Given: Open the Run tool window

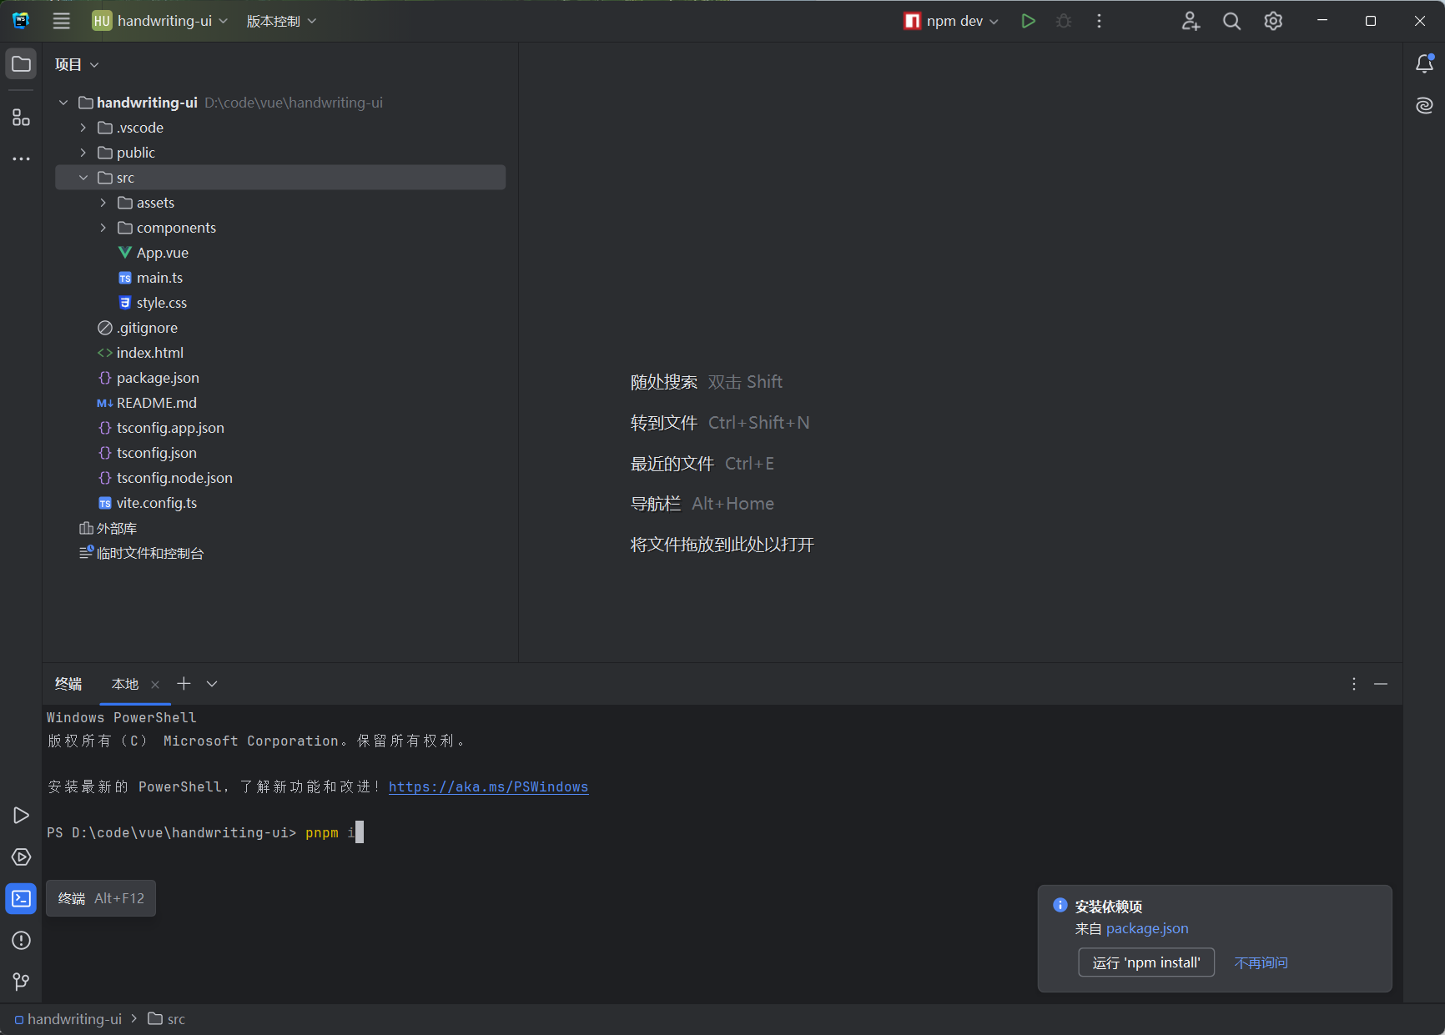Looking at the screenshot, I should click(21, 815).
